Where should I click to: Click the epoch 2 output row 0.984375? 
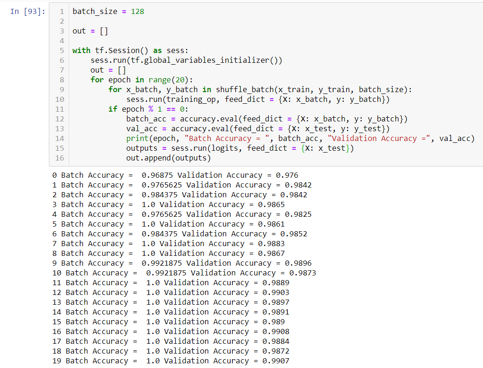pyautogui.click(x=179, y=195)
